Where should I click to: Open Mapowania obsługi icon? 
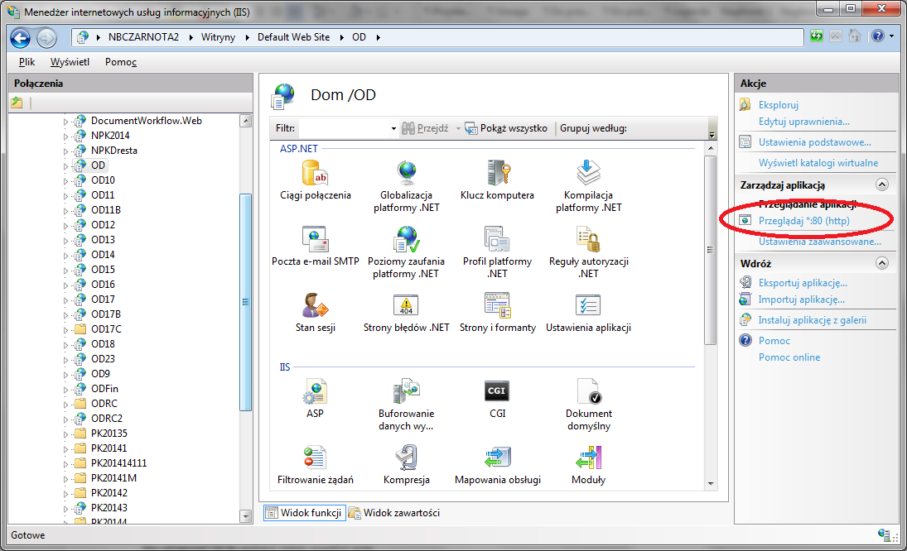[498, 458]
